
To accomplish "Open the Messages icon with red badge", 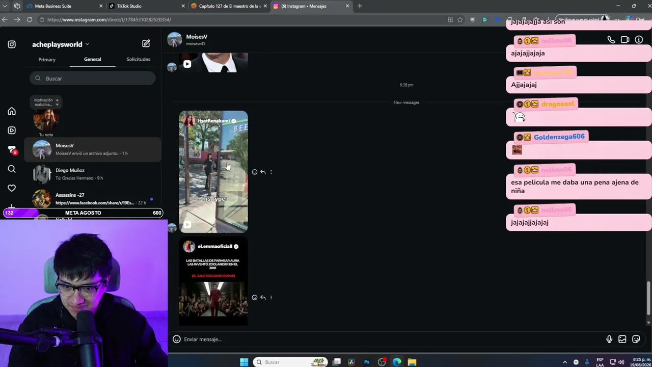I will coord(12,150).
